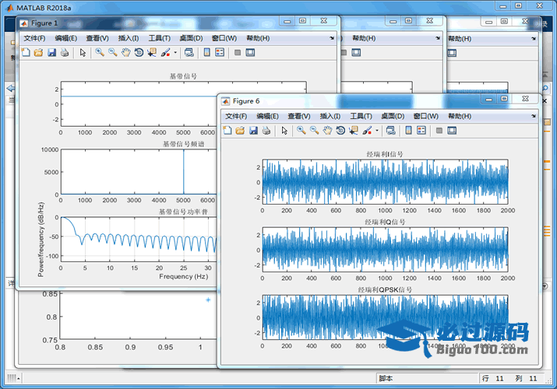Click Show Plot Tools icon in Figure 6
Screen dimensions: 557x389
coord(452,131)
